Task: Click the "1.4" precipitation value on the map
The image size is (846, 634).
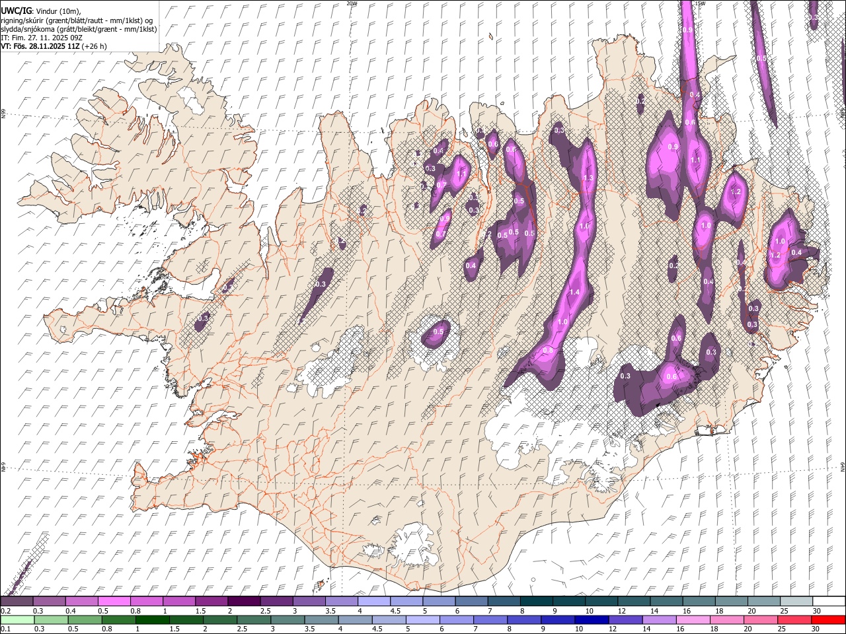Action: [574, 293]
